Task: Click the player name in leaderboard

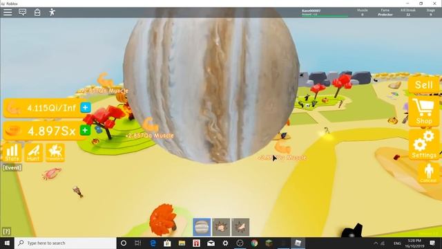Action: pos(311,11)
